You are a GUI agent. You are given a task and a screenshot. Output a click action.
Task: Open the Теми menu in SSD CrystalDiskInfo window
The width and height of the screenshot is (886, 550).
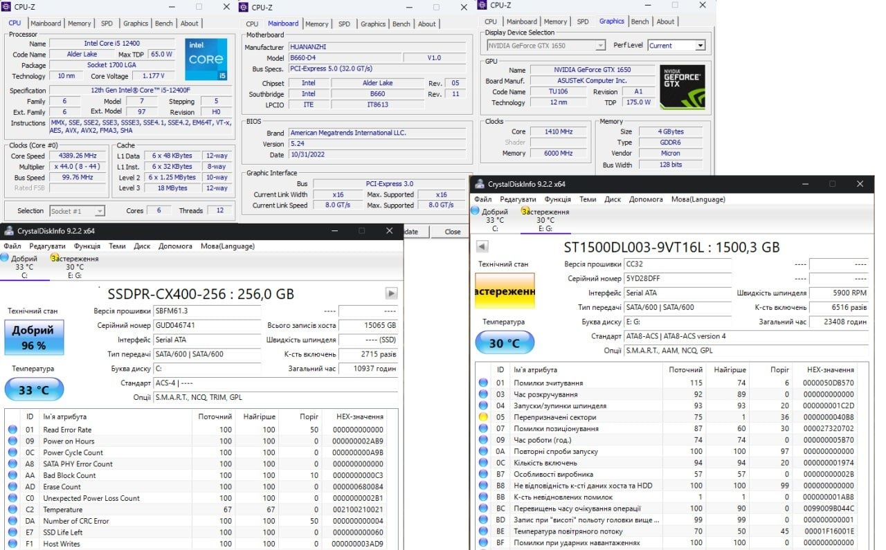coord(117,246)
